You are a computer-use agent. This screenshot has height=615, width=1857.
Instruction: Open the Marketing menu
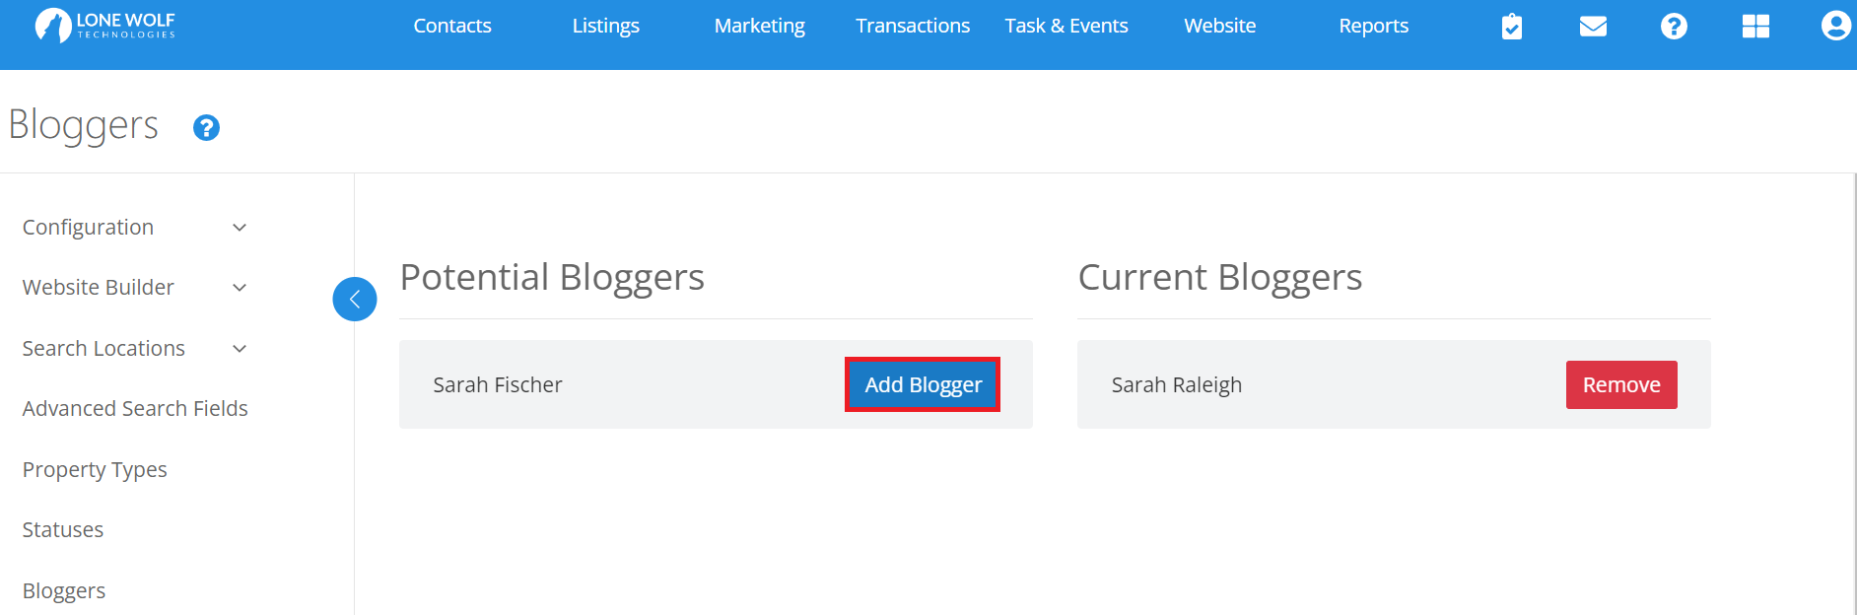click(759, 26)
